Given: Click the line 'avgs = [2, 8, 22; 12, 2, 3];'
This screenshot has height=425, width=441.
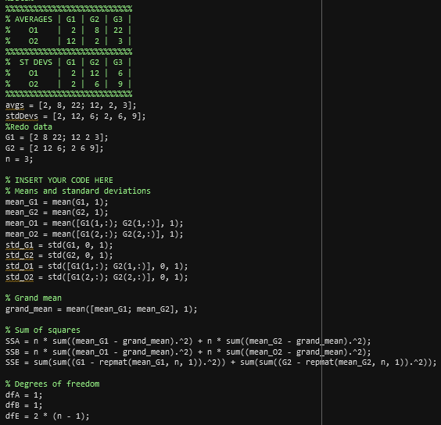Looking at the screenshot, I should 71,105.
